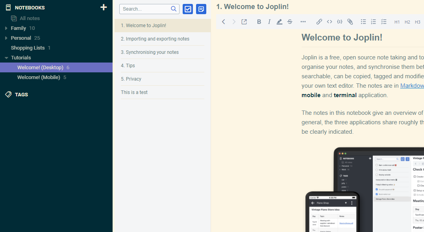Toggle bold formatting
Viewport: 424px width, 232px height.
tap(259, 22)
